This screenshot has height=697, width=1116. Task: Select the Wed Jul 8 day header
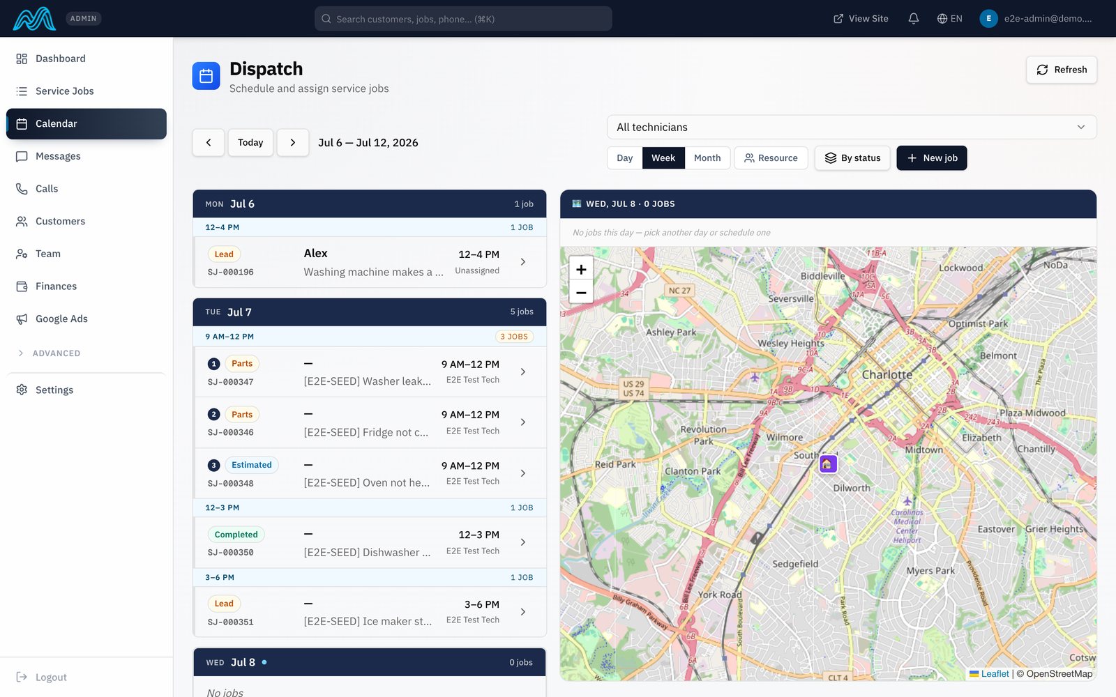370,662
